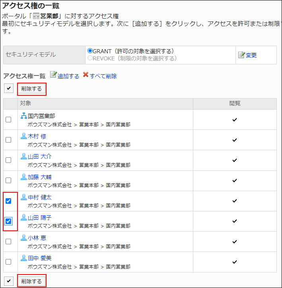This screenshot has height=288, width=282.
Task: Click the breadcrumb path under 小林 恵
Action: coord(79,247)
